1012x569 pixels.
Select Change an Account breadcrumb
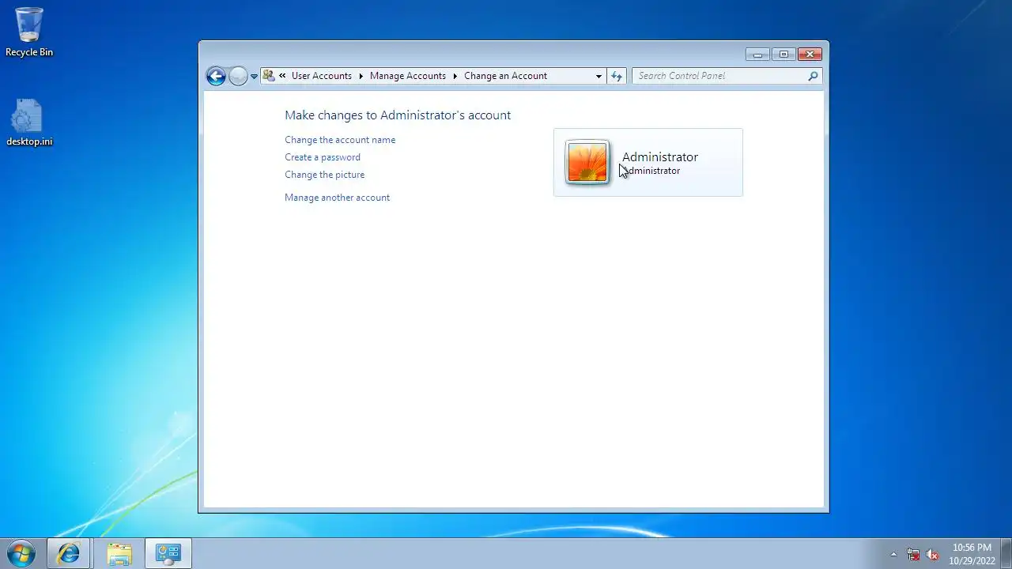(x=505, y=76)
